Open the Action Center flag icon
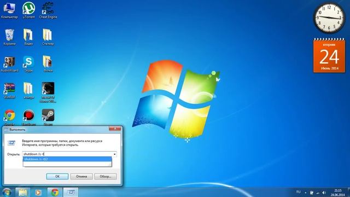The width and height of the screenshot is (350, 197). pyautogui.click(x=312, y=193)
